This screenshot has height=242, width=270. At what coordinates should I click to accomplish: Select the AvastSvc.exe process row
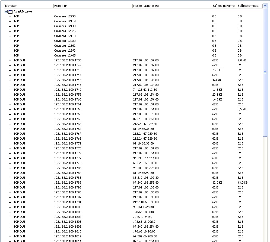(x=23, y=12)
